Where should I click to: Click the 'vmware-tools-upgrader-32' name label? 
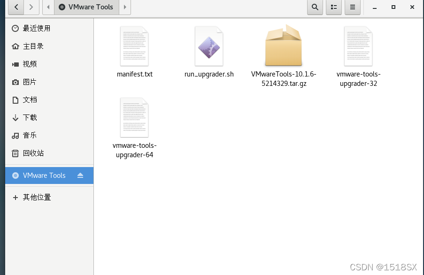click(359, 79)
